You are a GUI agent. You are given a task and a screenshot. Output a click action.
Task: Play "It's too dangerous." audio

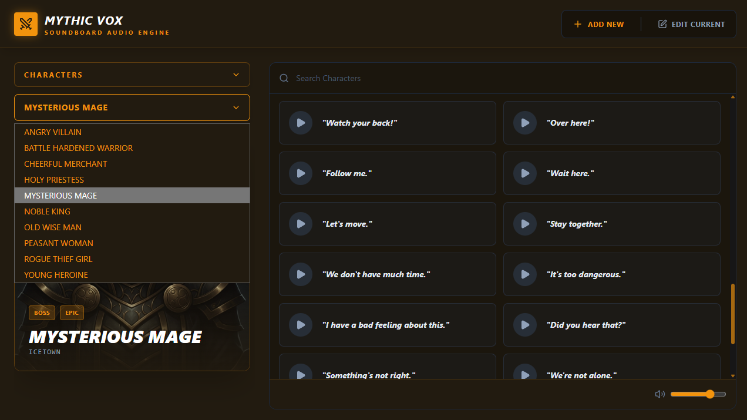524,274
